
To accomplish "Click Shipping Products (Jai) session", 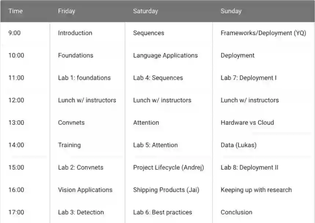I will point(164,190).
